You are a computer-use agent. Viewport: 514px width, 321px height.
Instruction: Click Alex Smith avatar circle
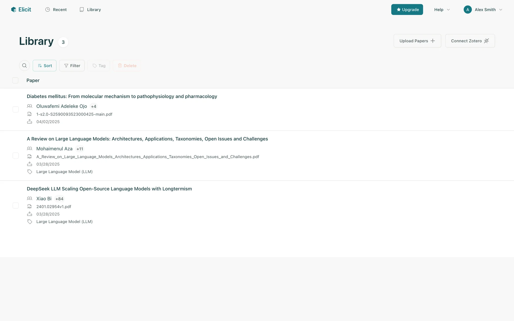pos(467,10)
